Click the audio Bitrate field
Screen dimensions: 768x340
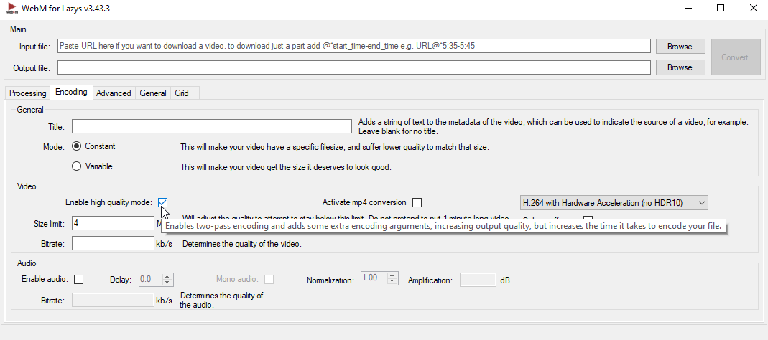point(113,300)
